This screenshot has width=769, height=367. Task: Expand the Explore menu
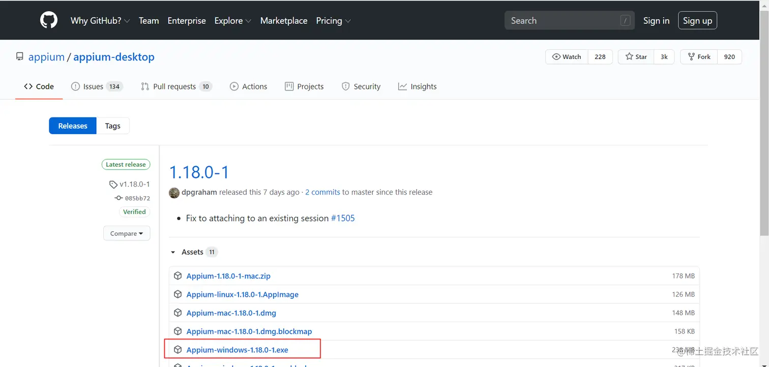(x=233, y=21)
